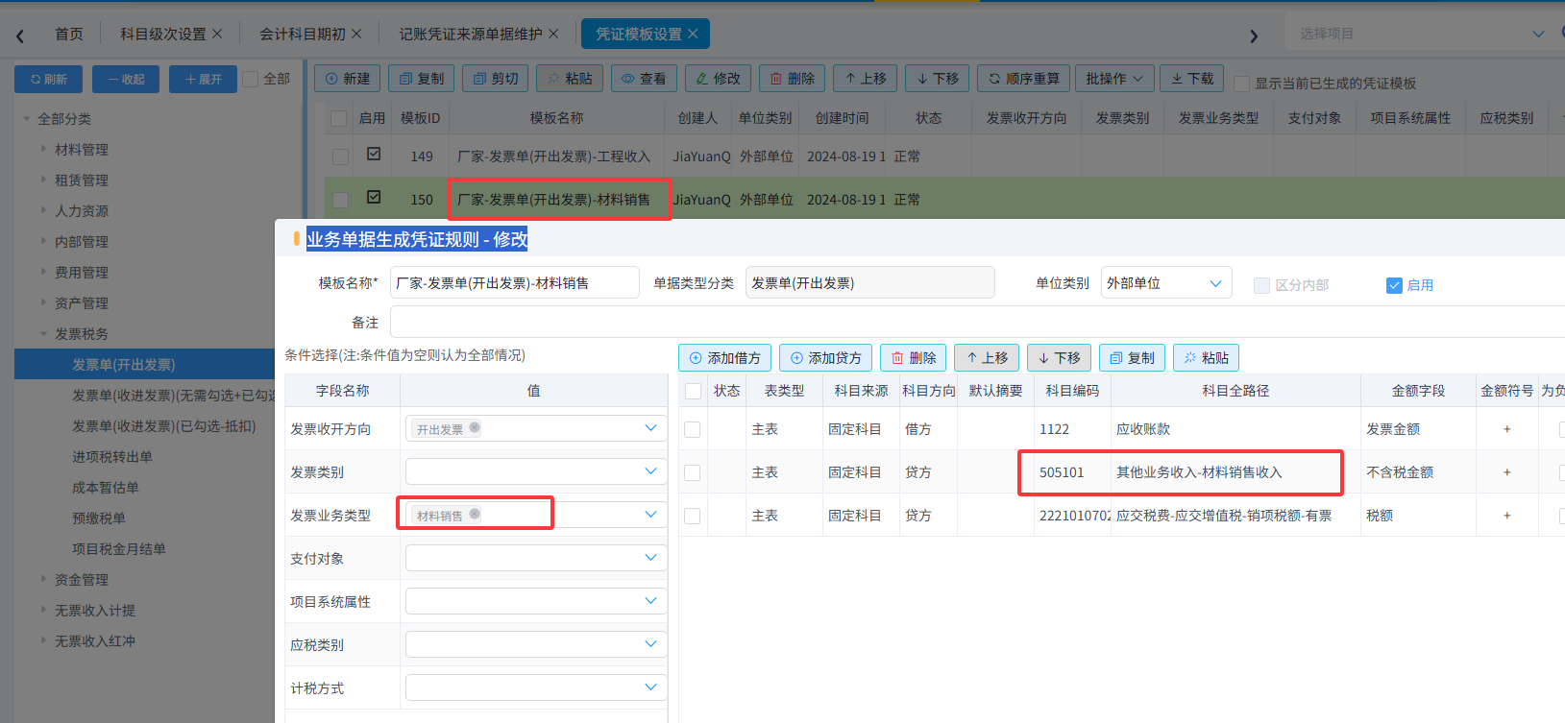Switch to the 首页 tab
1565x723 pixels.
[69, 34]
